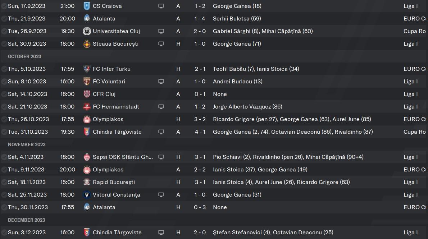Click the 4 - 1 score versus Chindia Târgoviște

pos(200,132)
